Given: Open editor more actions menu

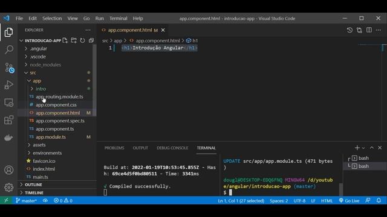Looking at the screenshot, I should click(379, 30).
